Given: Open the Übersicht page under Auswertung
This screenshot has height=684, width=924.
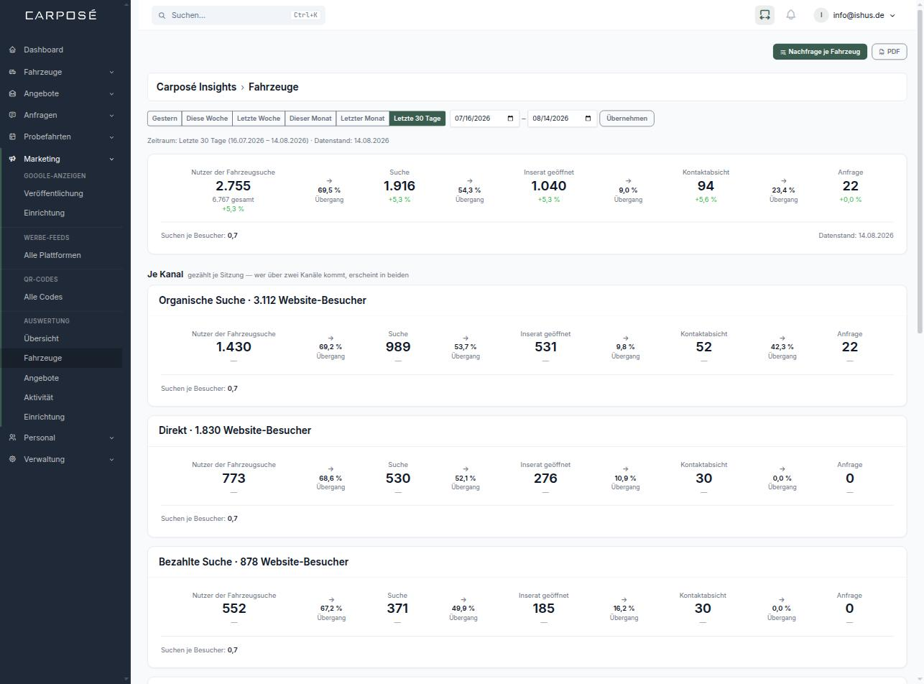Looking at the screenshot, I should (41, 338).
